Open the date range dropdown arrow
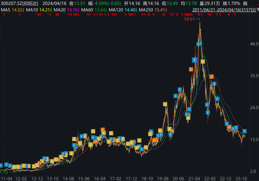Viewport: 259px width, 181px height. [258, 10]
